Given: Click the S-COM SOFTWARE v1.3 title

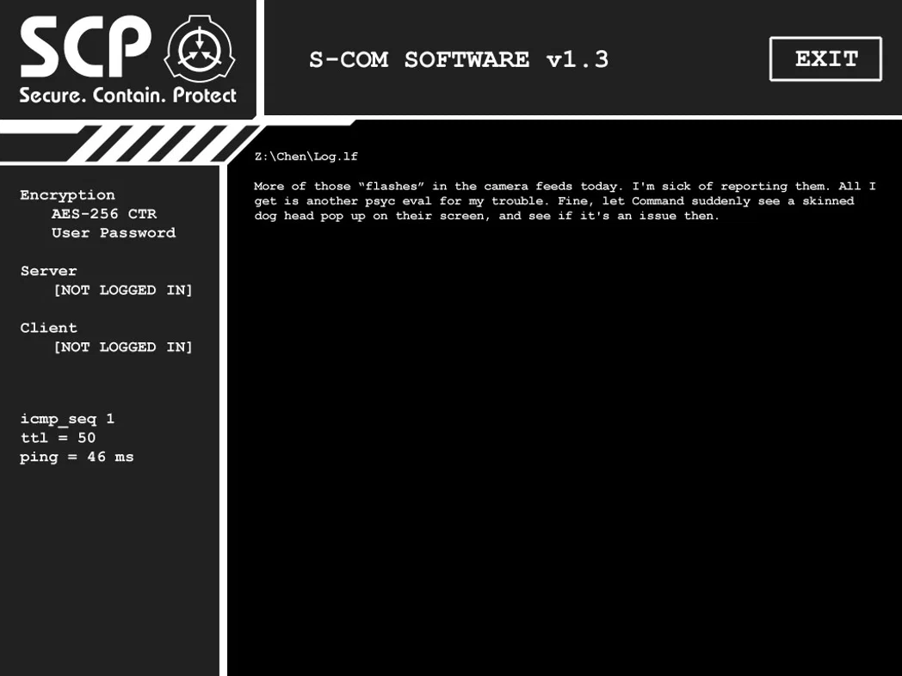Looking at the screenshot, I should tap(459, 60).
